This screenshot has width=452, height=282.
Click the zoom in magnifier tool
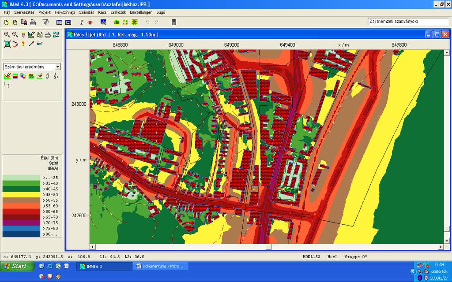point(7,34)
